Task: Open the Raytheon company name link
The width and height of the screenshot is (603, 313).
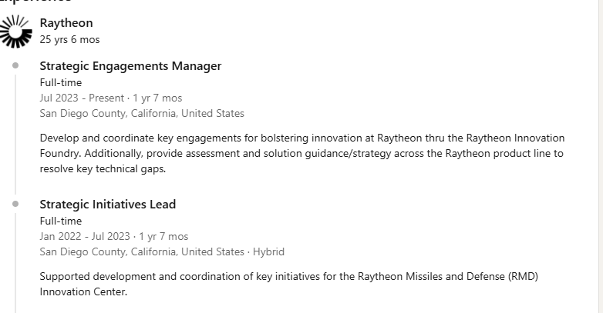Action: 66,23
